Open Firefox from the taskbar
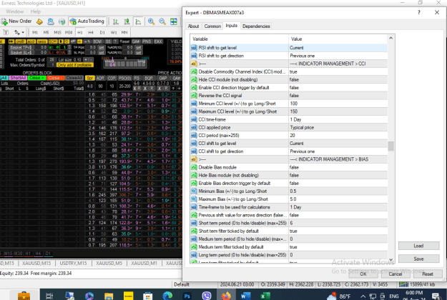Screen dimensions: 447x300 coord(226,296)
